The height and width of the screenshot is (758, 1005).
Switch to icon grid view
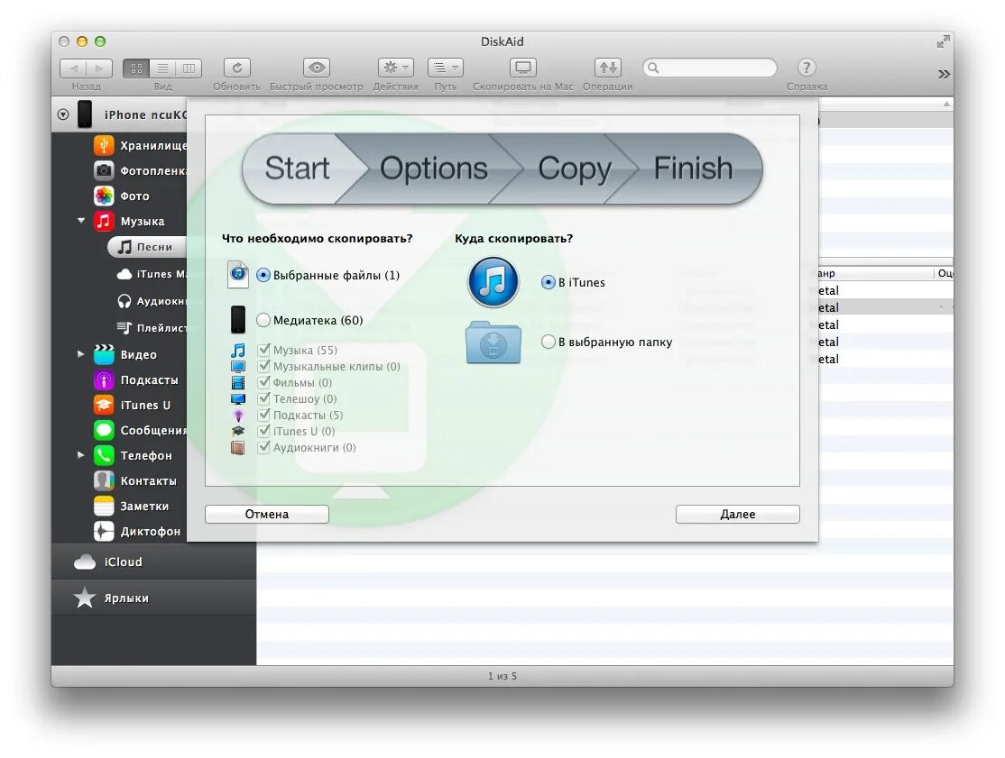click(136, 68)
